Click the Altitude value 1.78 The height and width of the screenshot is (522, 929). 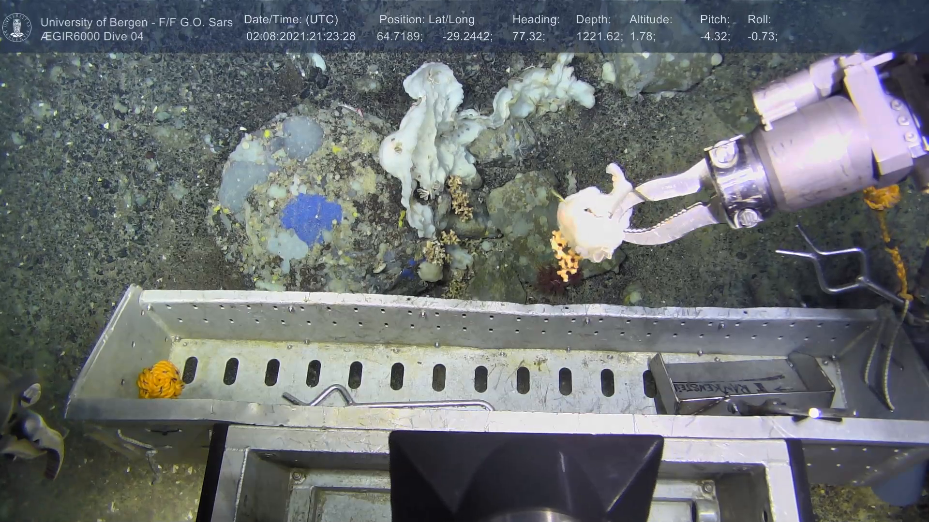coord(642,37)
